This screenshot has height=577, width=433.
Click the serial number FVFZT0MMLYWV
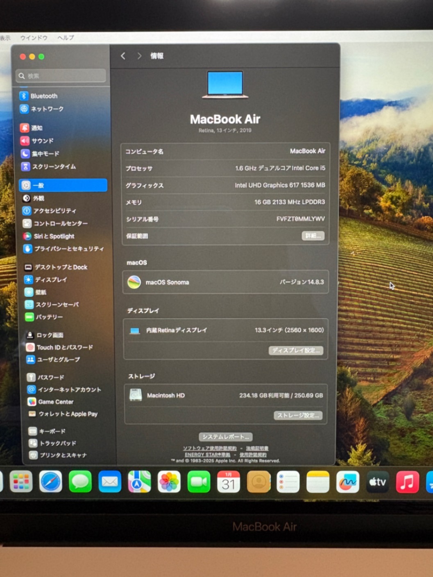pyautogui.click(x=300, y=219)
